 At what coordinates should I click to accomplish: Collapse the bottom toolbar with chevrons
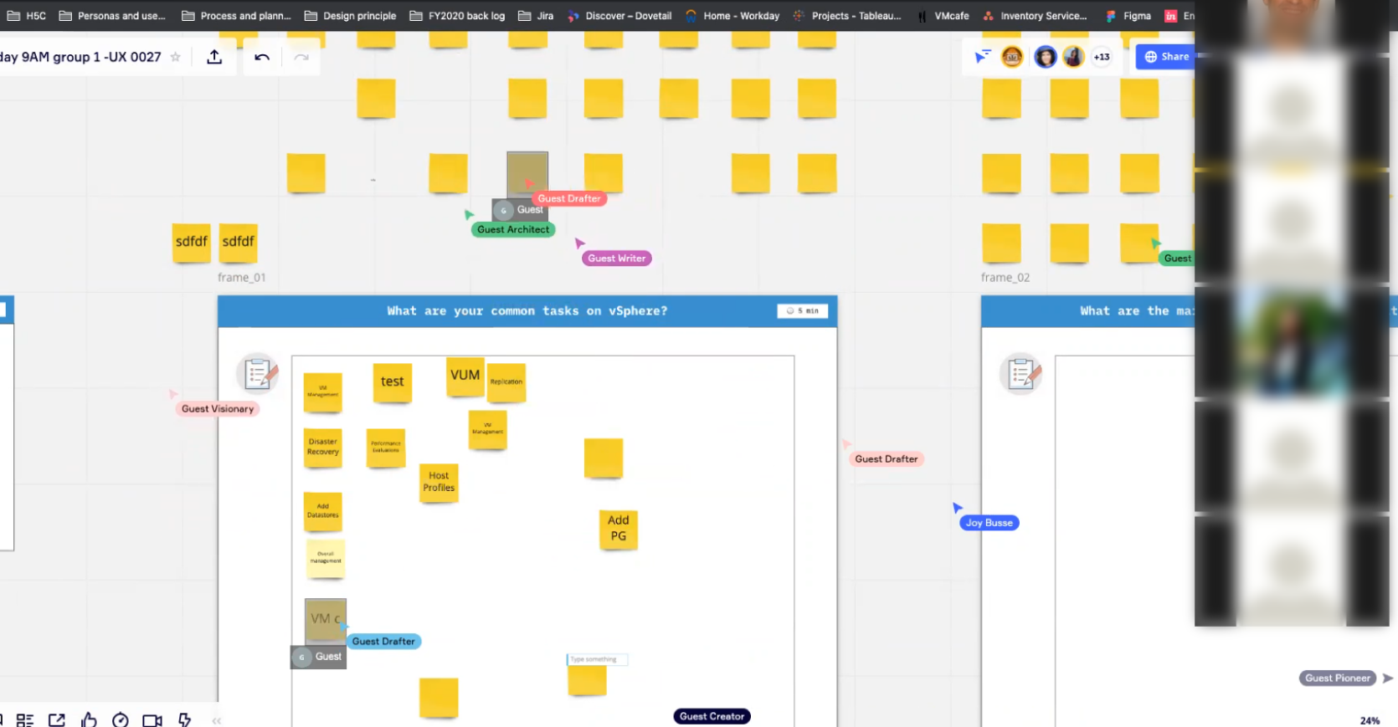217,720
